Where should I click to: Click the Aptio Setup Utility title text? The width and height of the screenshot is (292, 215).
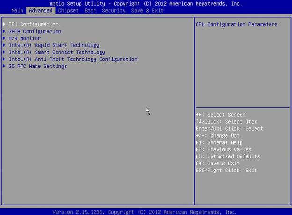click(146, 4)
